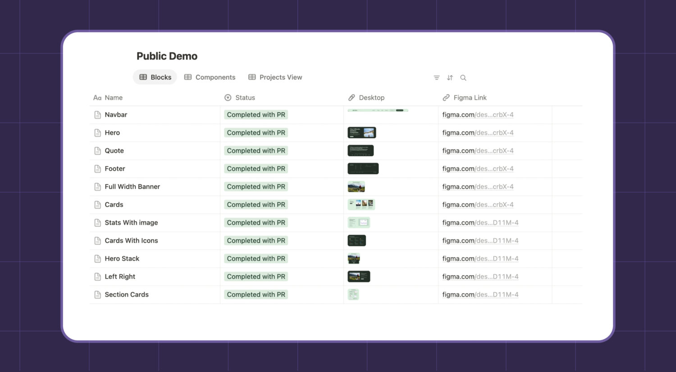Open the Section Cards Figma link

click(480, 295)
